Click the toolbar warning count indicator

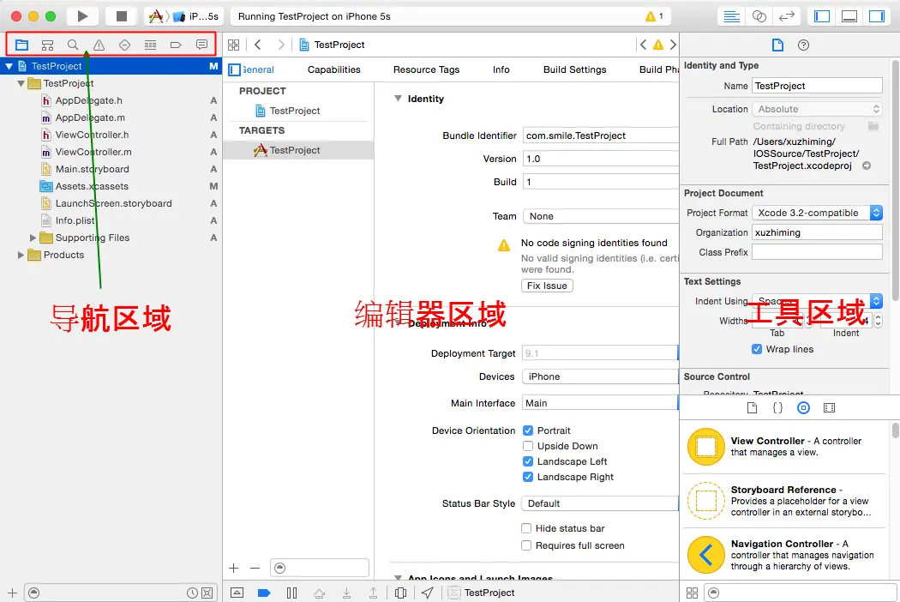(x=654, y=16)
